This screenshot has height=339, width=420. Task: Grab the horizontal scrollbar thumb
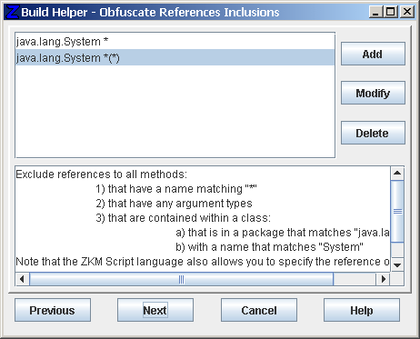(181, 279)
